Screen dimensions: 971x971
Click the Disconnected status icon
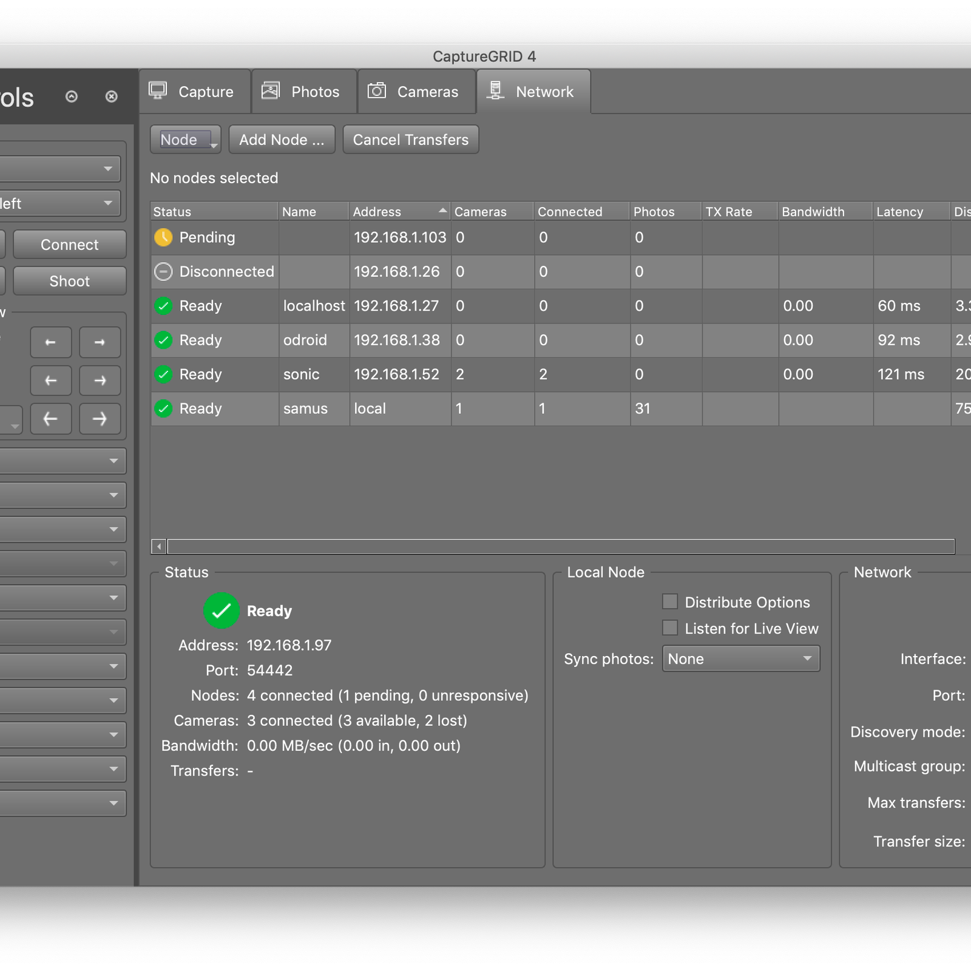coord(163,271)
